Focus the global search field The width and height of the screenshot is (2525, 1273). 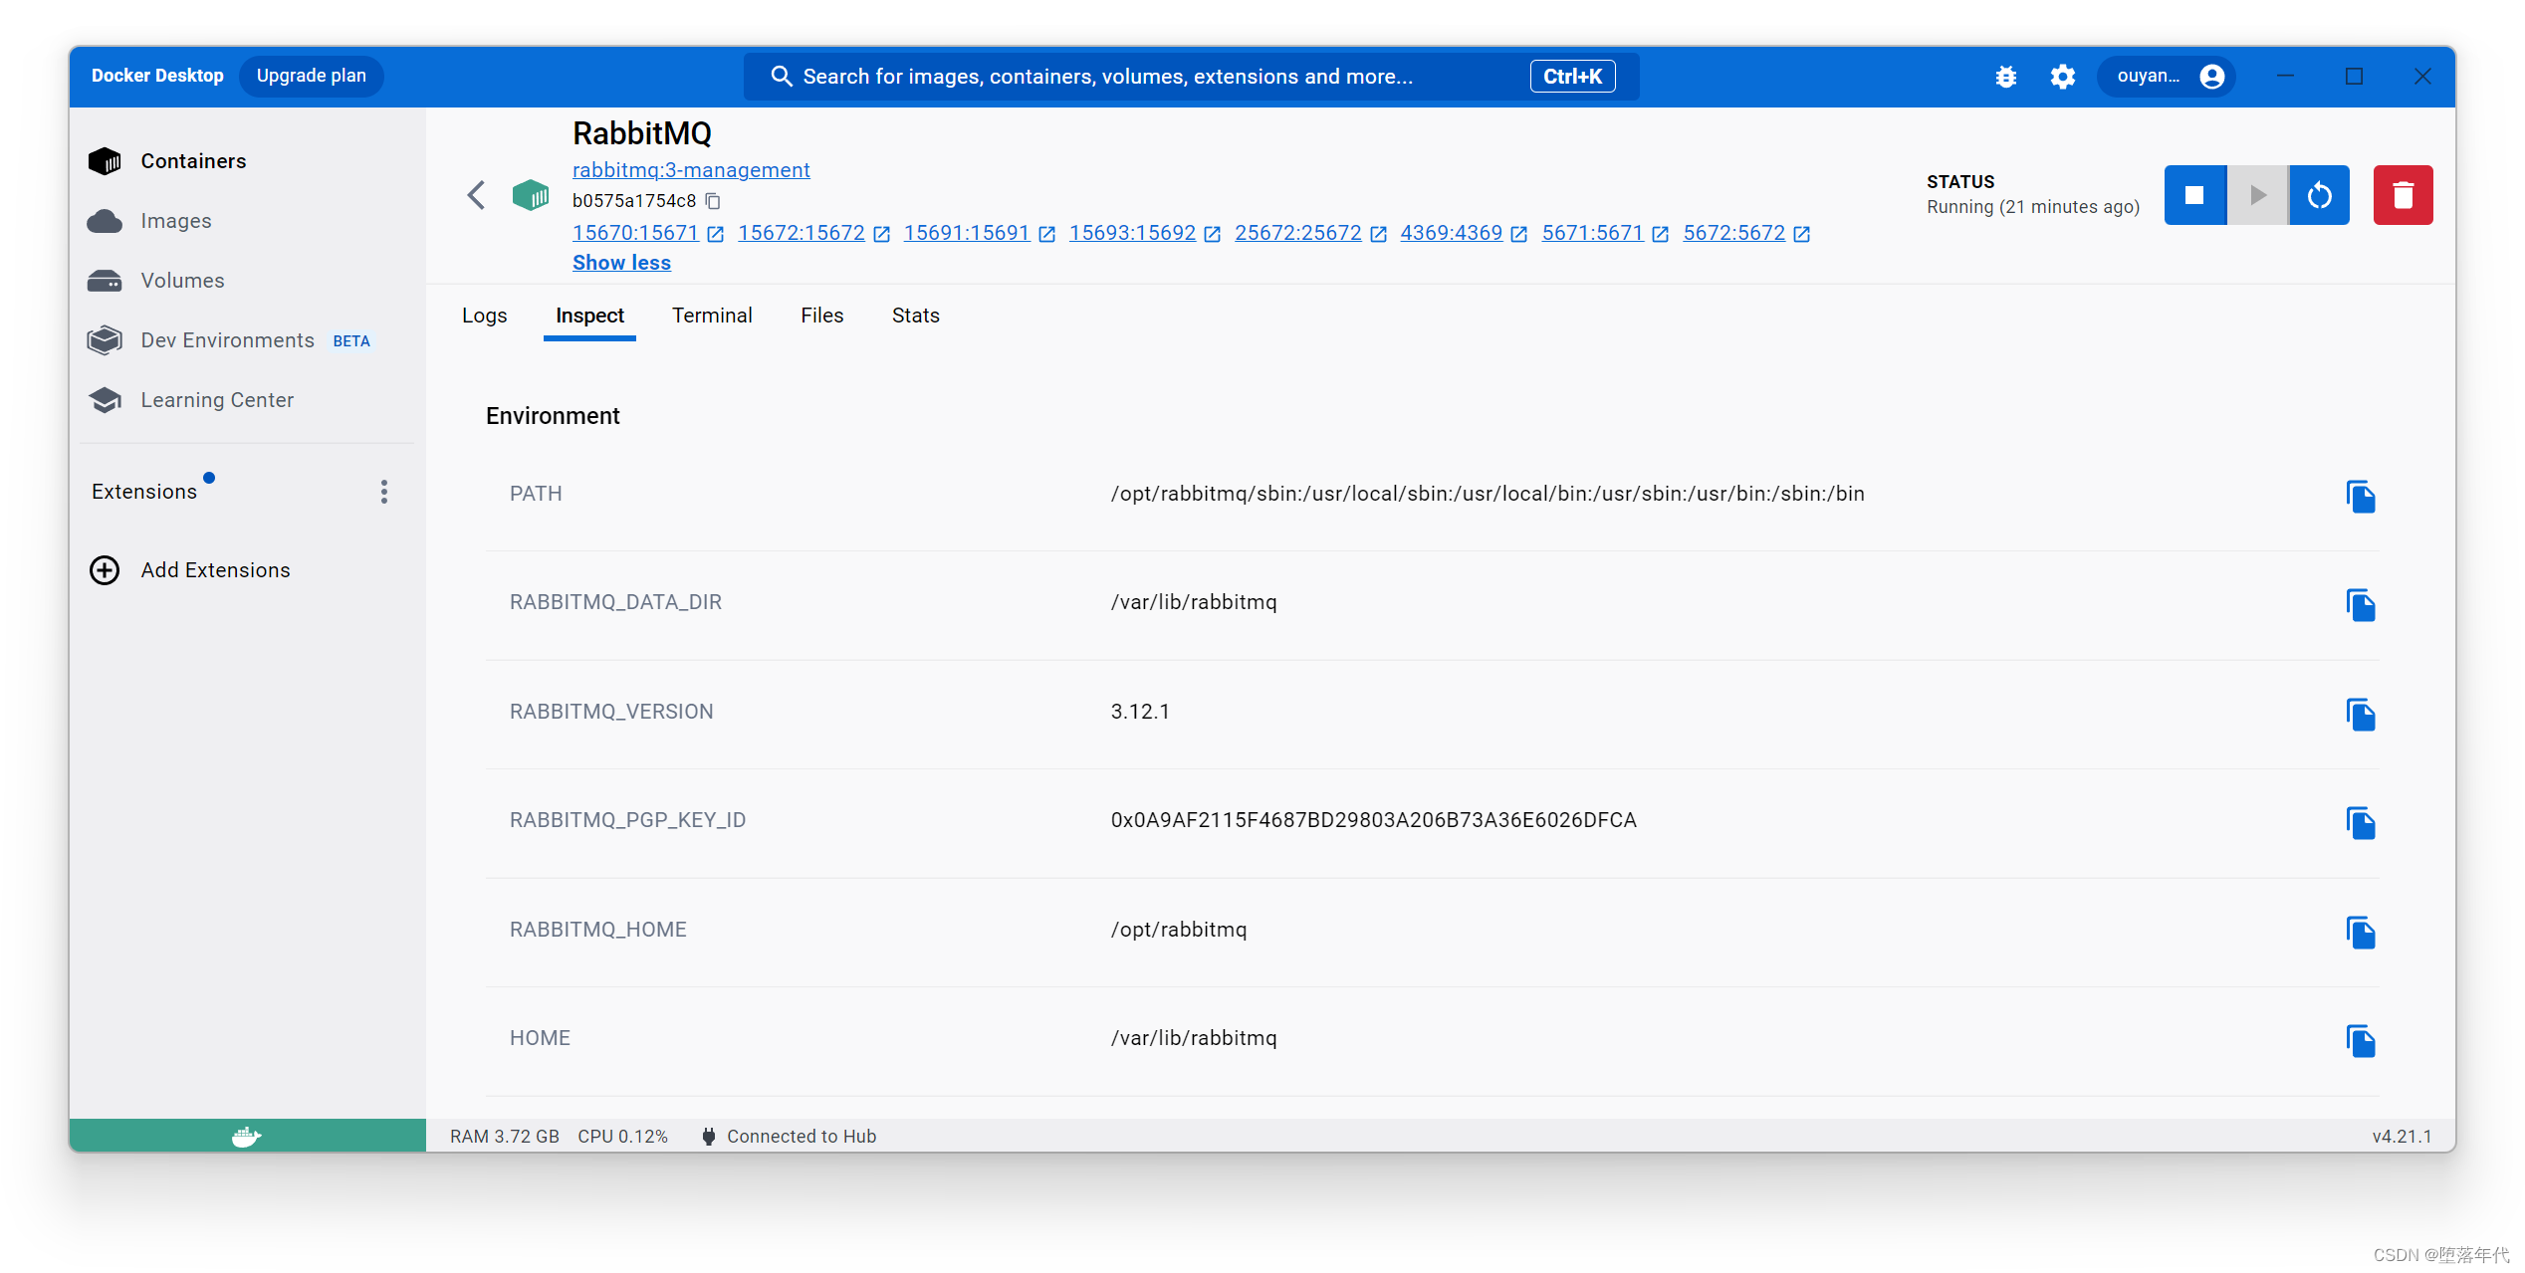[1191, 77]
